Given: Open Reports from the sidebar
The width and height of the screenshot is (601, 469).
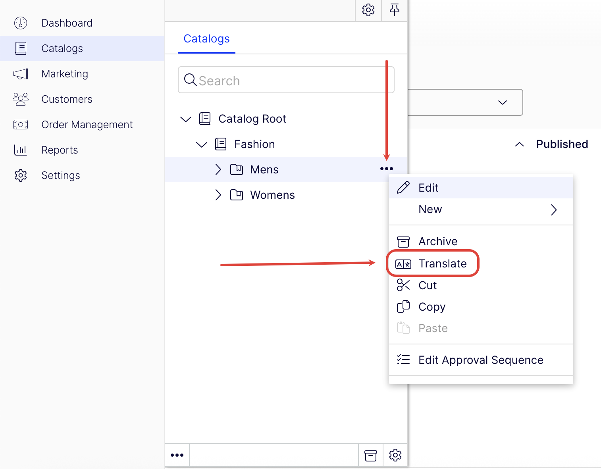Looking at the screenshot, I should click(x=60, y=150).
